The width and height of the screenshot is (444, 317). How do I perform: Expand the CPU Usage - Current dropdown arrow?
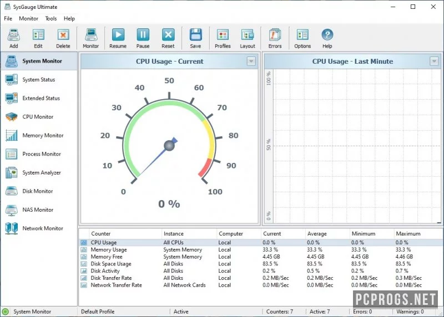251,61
